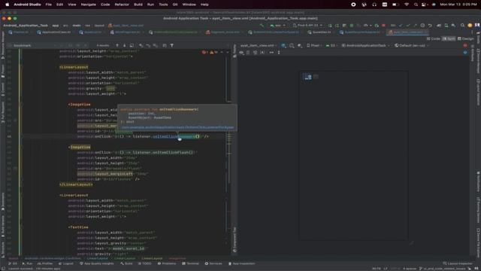Viewport: 481px width, 271px height.
Task: Open macOS Control Center icon
Action: click(x=425, y=5)
